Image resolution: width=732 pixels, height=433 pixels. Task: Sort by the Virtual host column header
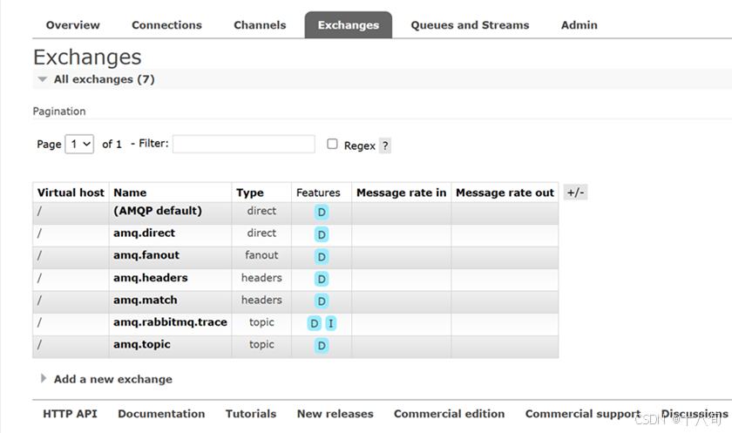(x=71, y=193)
